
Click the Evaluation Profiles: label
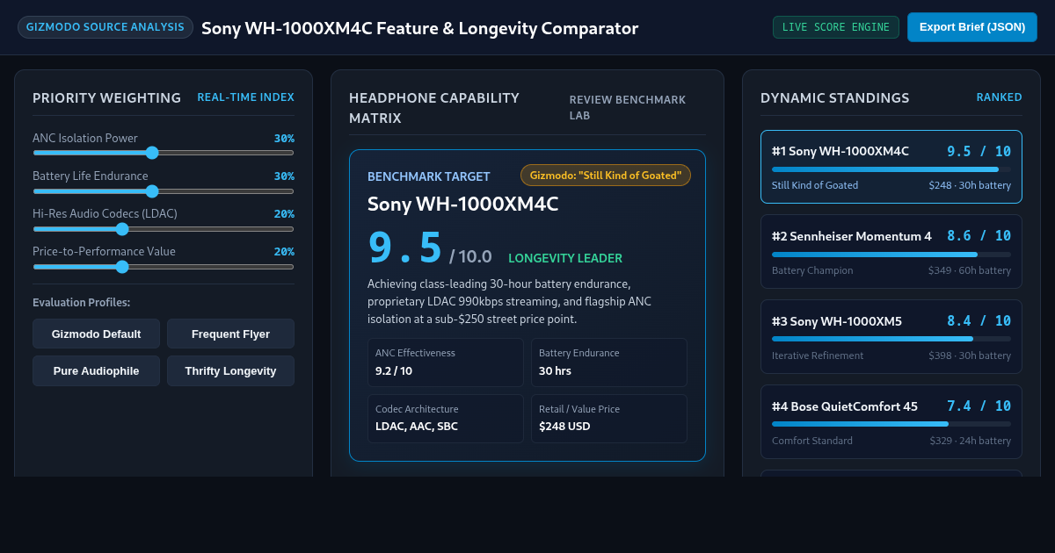(81, 303)
